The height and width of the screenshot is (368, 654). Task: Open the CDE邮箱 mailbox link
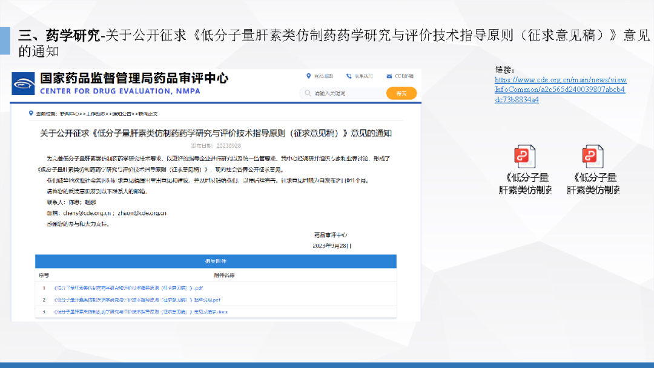(x=400, y=76)
